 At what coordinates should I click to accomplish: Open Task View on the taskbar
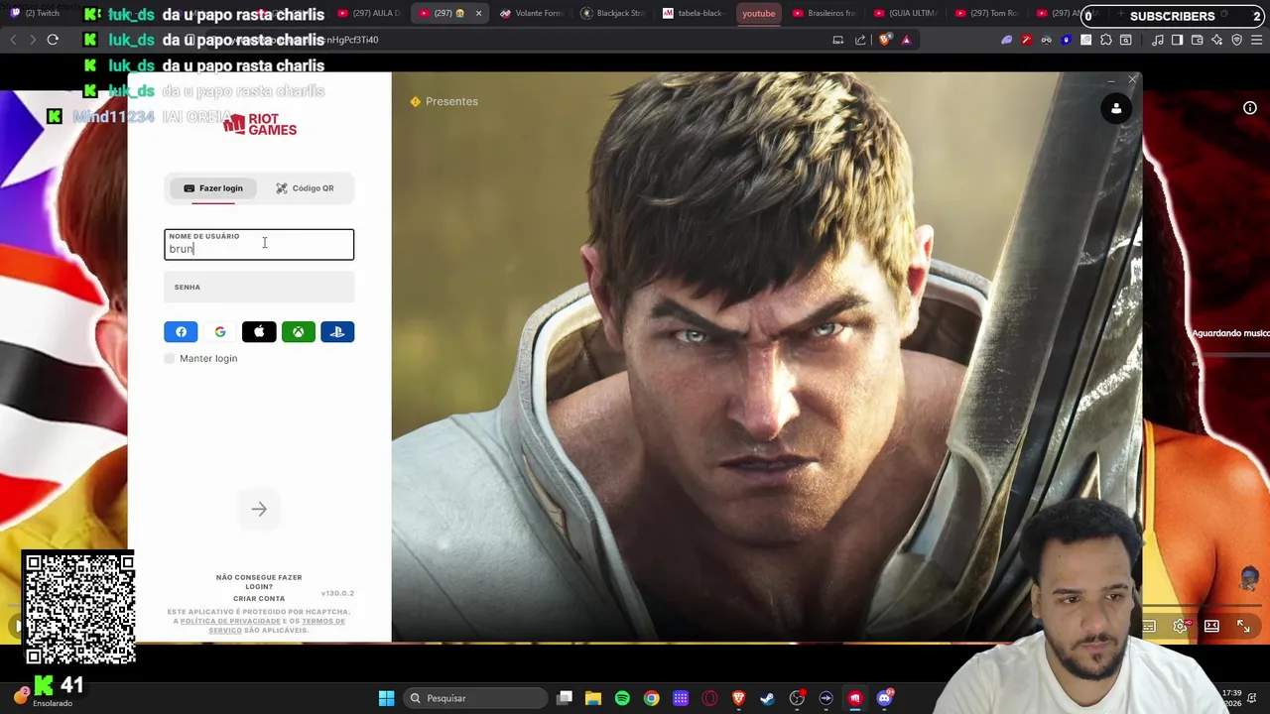click(565, 698)
